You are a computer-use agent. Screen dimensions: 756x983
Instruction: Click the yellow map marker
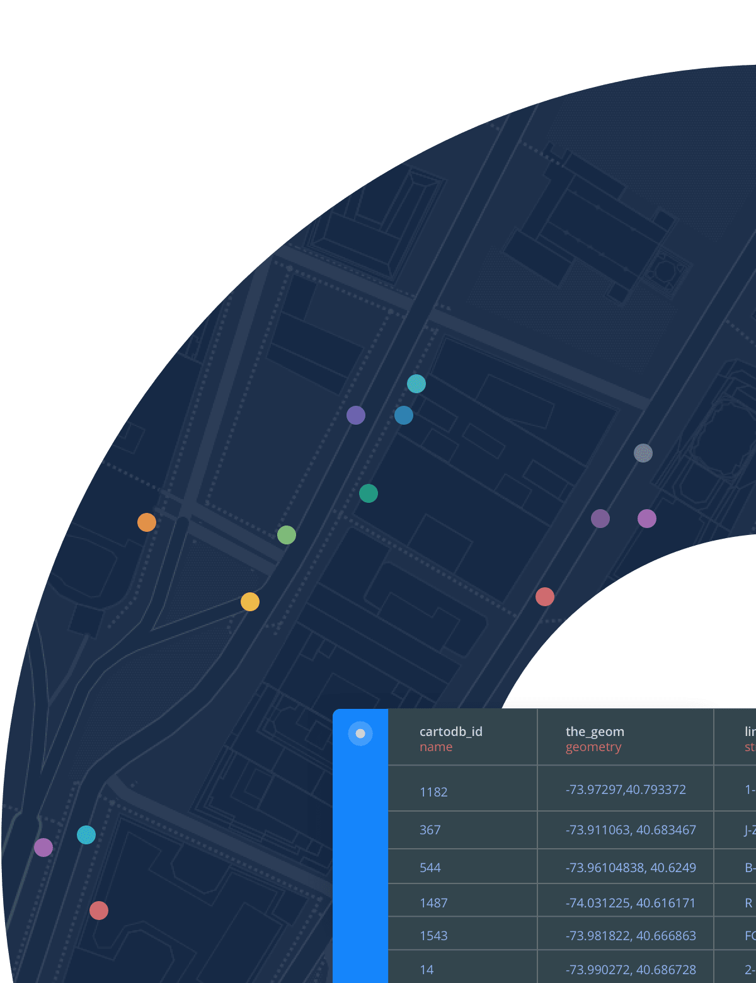[251, 602]
